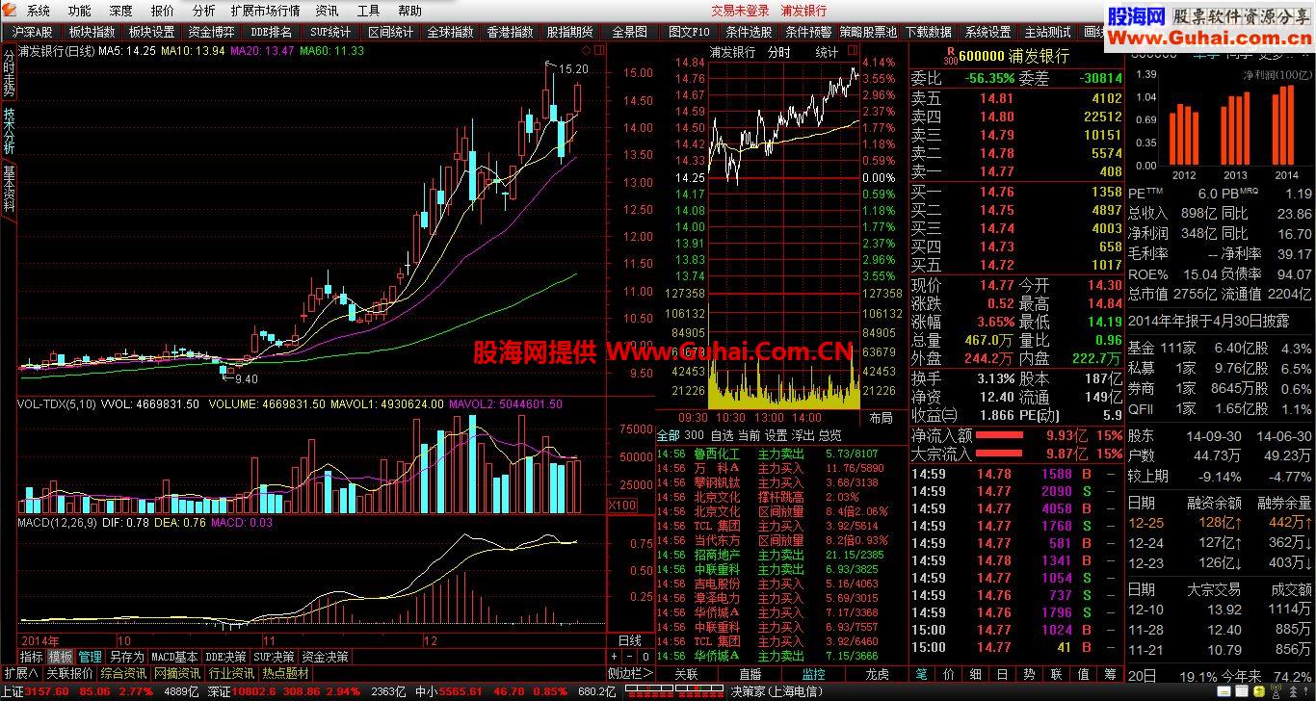
Task: Click the 布局 layout button
Action: tap(881, 418)
